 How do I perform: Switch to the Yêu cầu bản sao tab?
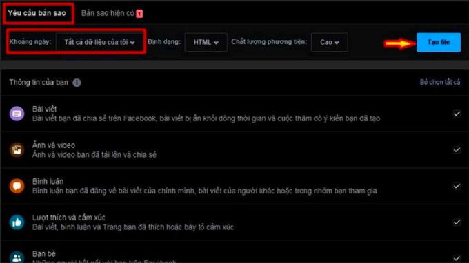click(37, 13)
